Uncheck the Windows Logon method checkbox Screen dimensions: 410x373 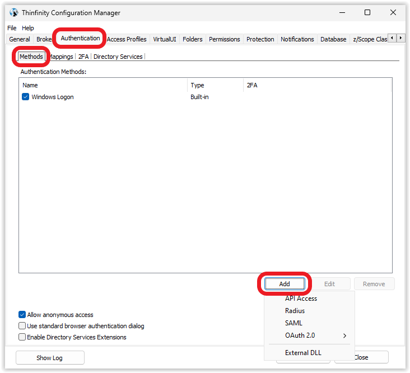coord(25,97)
